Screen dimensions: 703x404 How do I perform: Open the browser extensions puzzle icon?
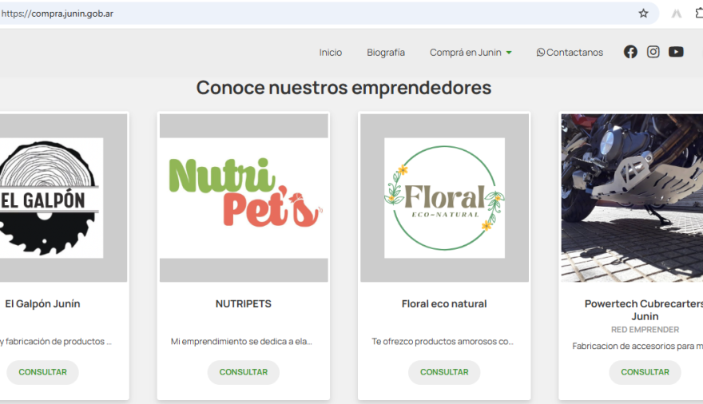[x=699, y=14]
